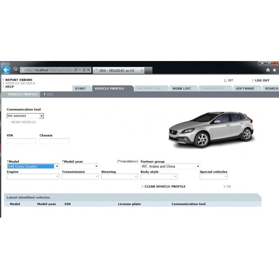The image size is (279, 279).
Task: Click into the VIN input field
Action: [x=22, y=141]
